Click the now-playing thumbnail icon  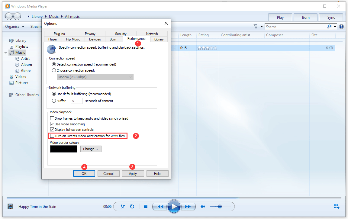(10, 207)
